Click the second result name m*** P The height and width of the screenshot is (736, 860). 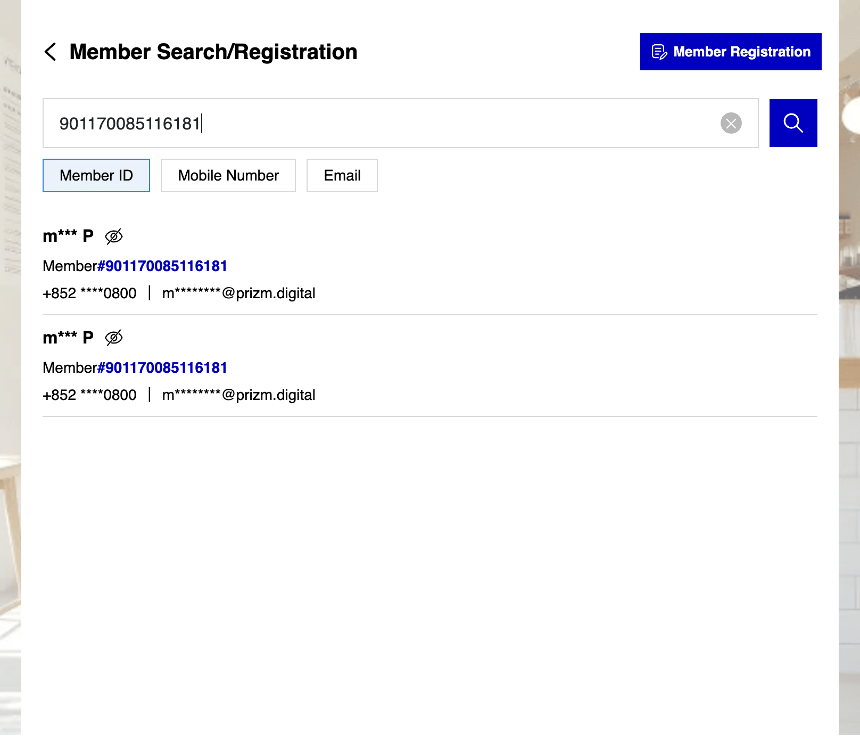pos(68,338)
